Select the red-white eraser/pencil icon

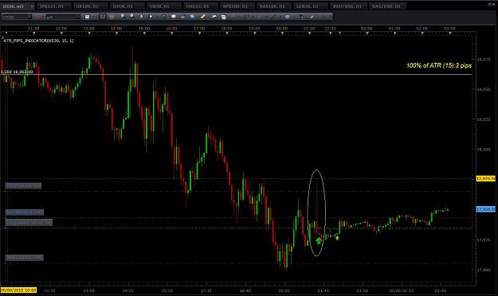(x=312, y=17)
